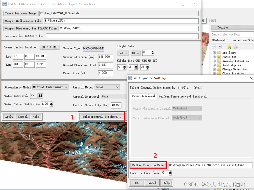254x190 pixels.
Task: Click the toolbar icon left of the separator
Action: (x=204, y=21)
